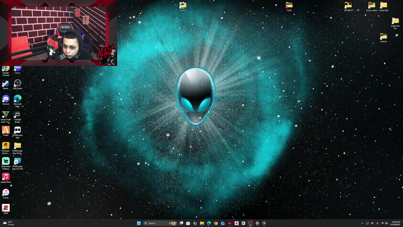Select the CLIPS folder on desktop
The image size is (403, 227).
[289, 6]
